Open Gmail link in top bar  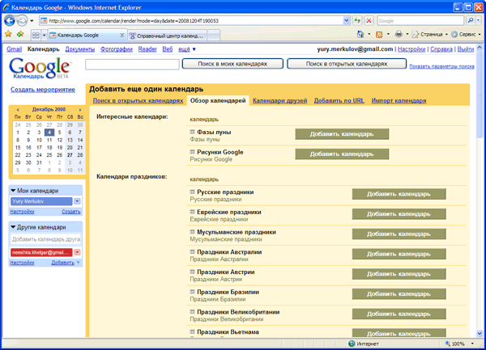[x=15, y=49]
